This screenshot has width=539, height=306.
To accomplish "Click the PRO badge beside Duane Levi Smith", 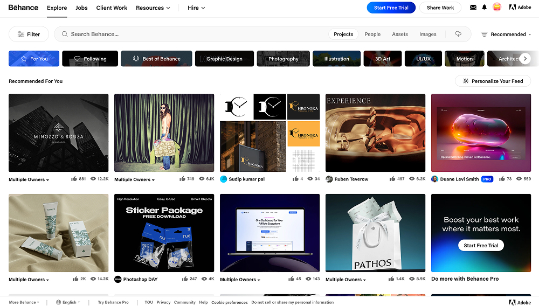I will [x=487, y=179].
